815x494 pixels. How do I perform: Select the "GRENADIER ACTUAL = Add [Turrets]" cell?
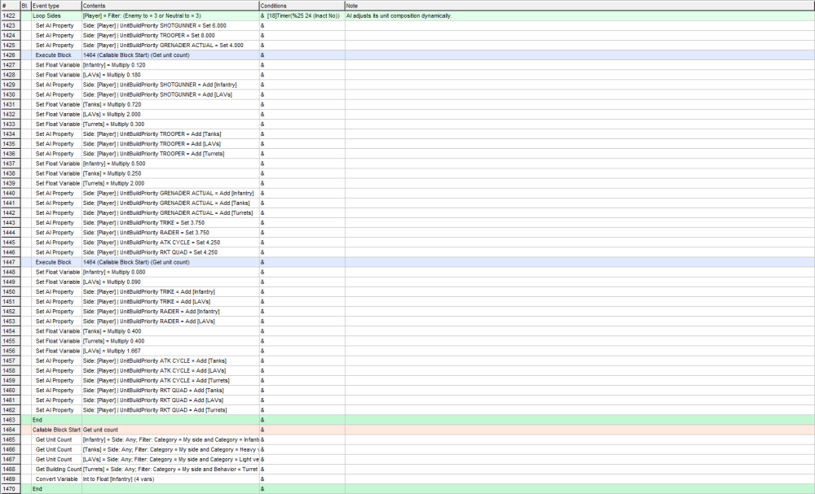tap(170, 212)
